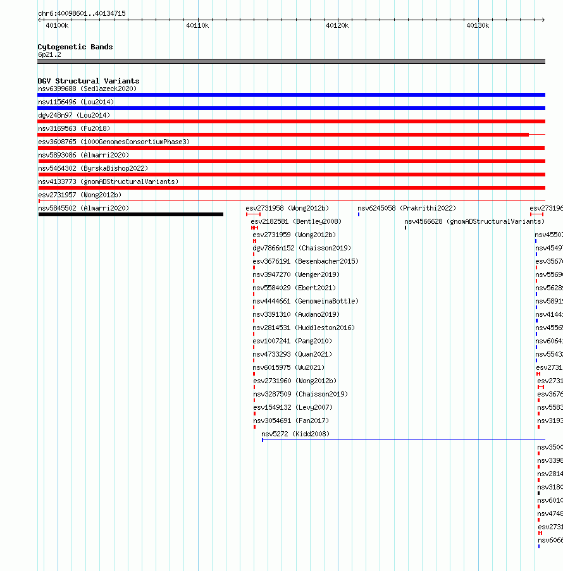Click the 40100k ruler label
Viewport: 563px width, 571px height.
pos(57,26)
